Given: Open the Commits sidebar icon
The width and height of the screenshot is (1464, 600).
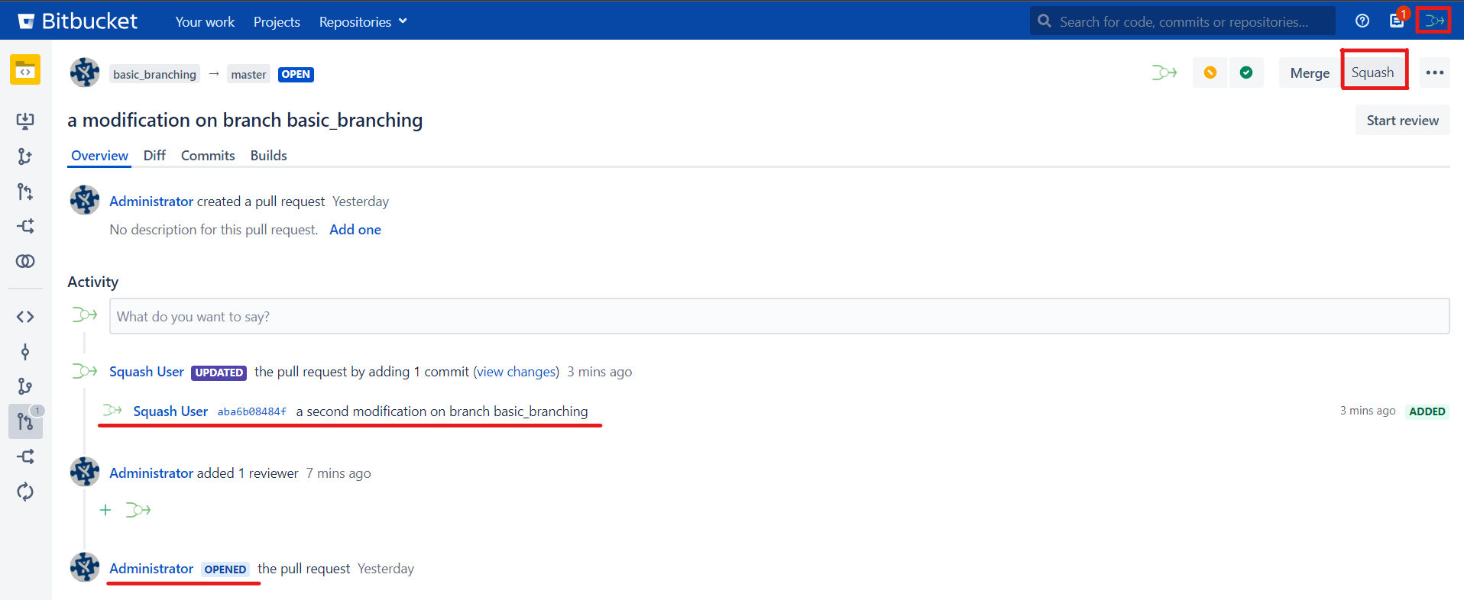Looking at the screenshot, I should (x=25, y=352).
